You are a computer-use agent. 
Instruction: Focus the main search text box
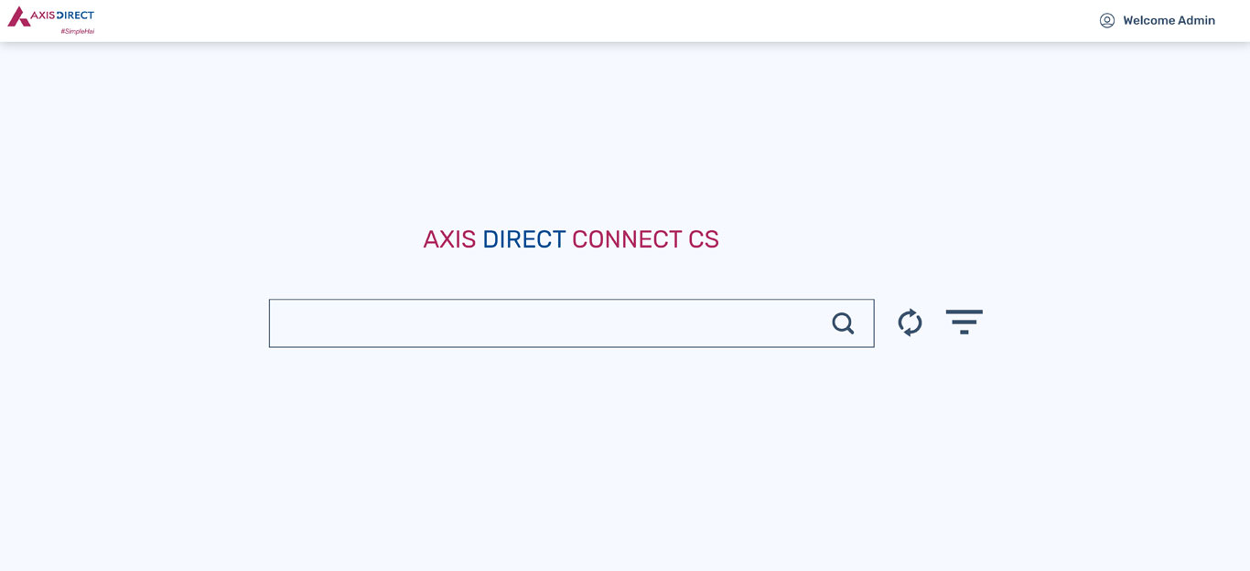[571, 323]
